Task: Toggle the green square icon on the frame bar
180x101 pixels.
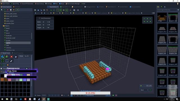Action: click(113, 95)
